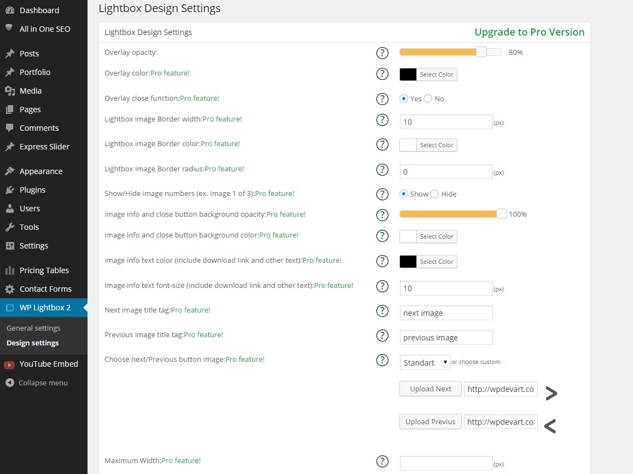
Task: Click the next arrow preview image
Action: [551, 393]
